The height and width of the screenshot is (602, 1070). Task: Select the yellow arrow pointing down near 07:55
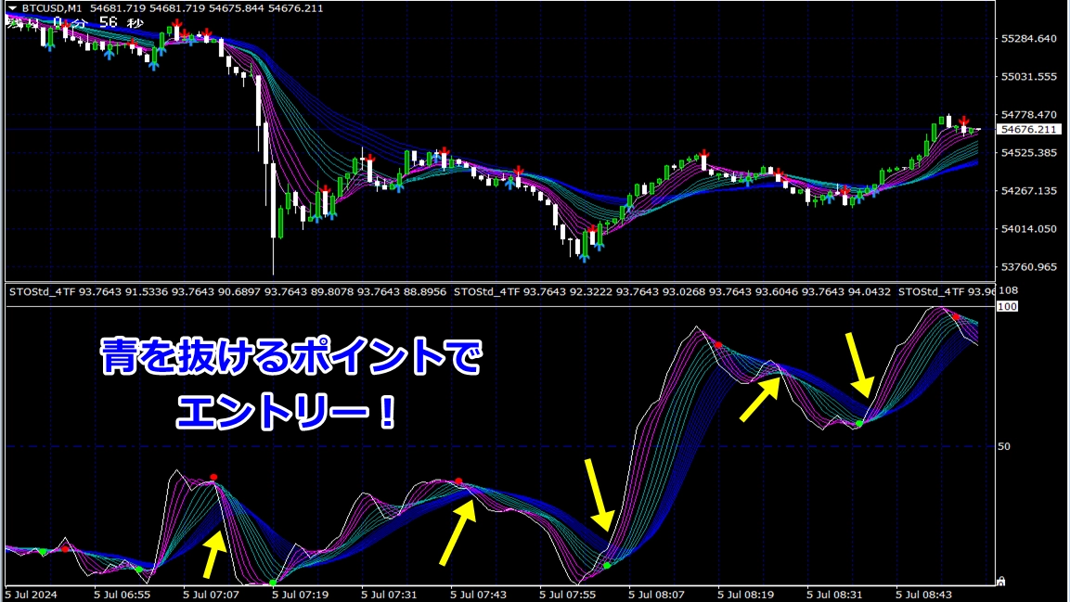[x=598, y=494]
